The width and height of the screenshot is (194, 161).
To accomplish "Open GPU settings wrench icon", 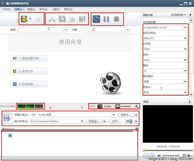I will coord(136,106).
